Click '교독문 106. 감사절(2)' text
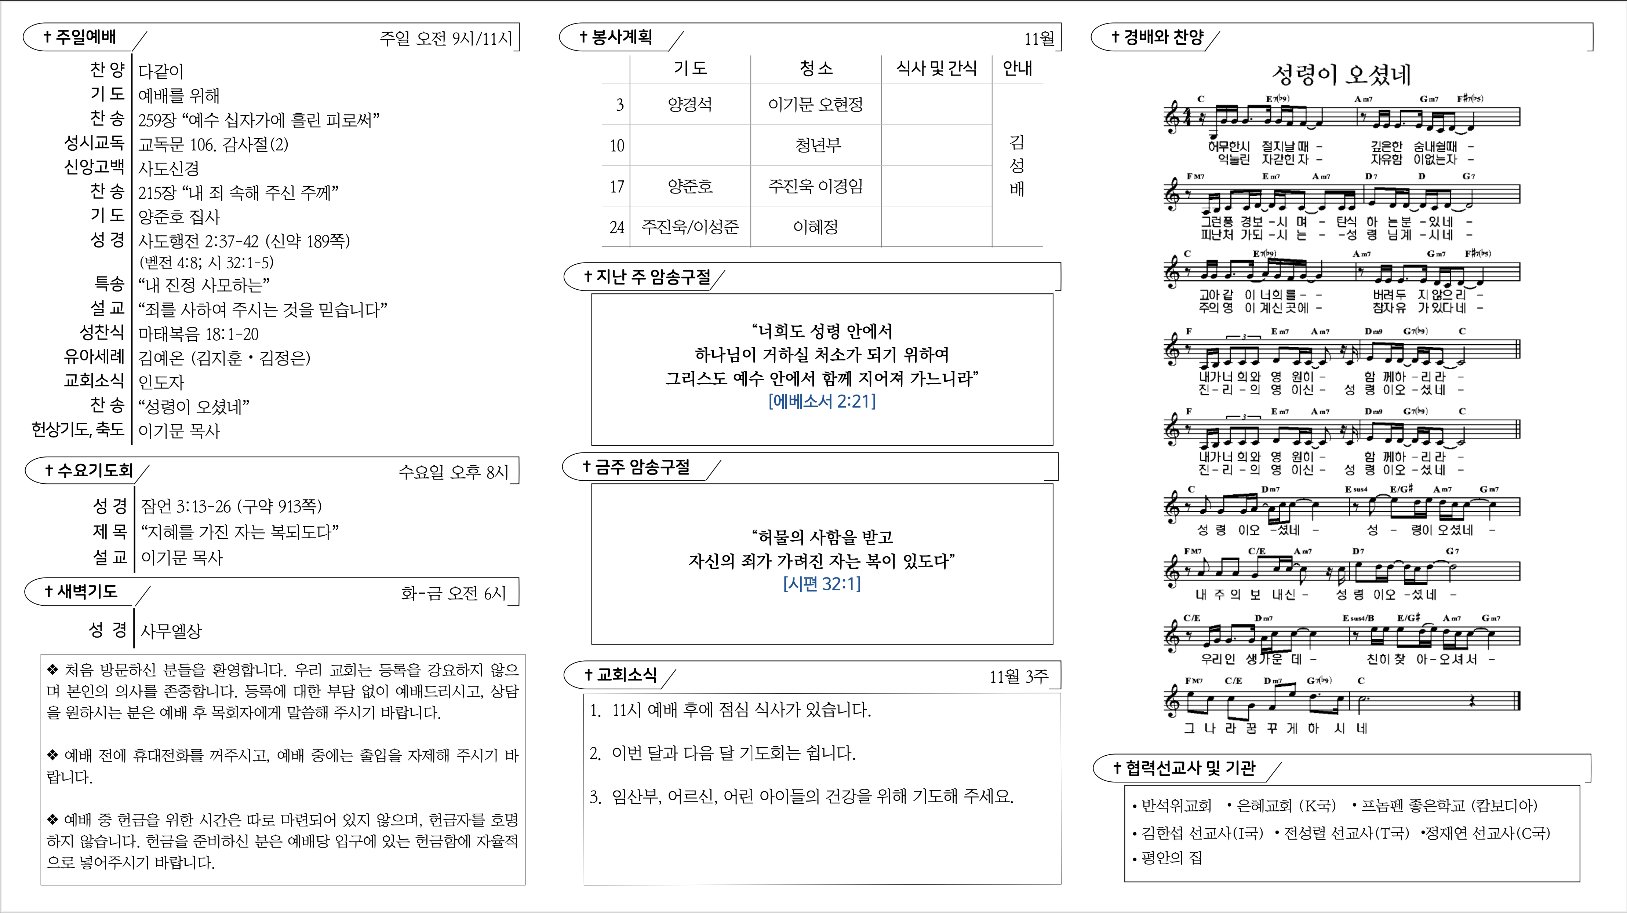 click(214, 144)
